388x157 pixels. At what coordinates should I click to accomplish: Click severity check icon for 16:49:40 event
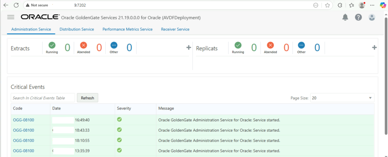point(119,120)
